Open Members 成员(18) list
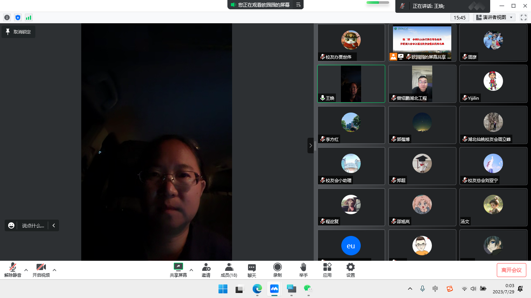The height and width of the screenshot is (298, 531). click(x=229, y=270)
